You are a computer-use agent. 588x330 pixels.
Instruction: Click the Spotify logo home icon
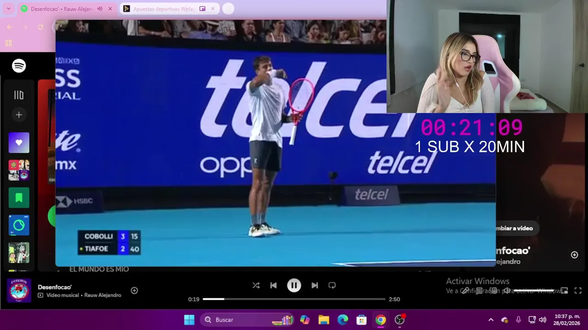click(x=19, y=66)
